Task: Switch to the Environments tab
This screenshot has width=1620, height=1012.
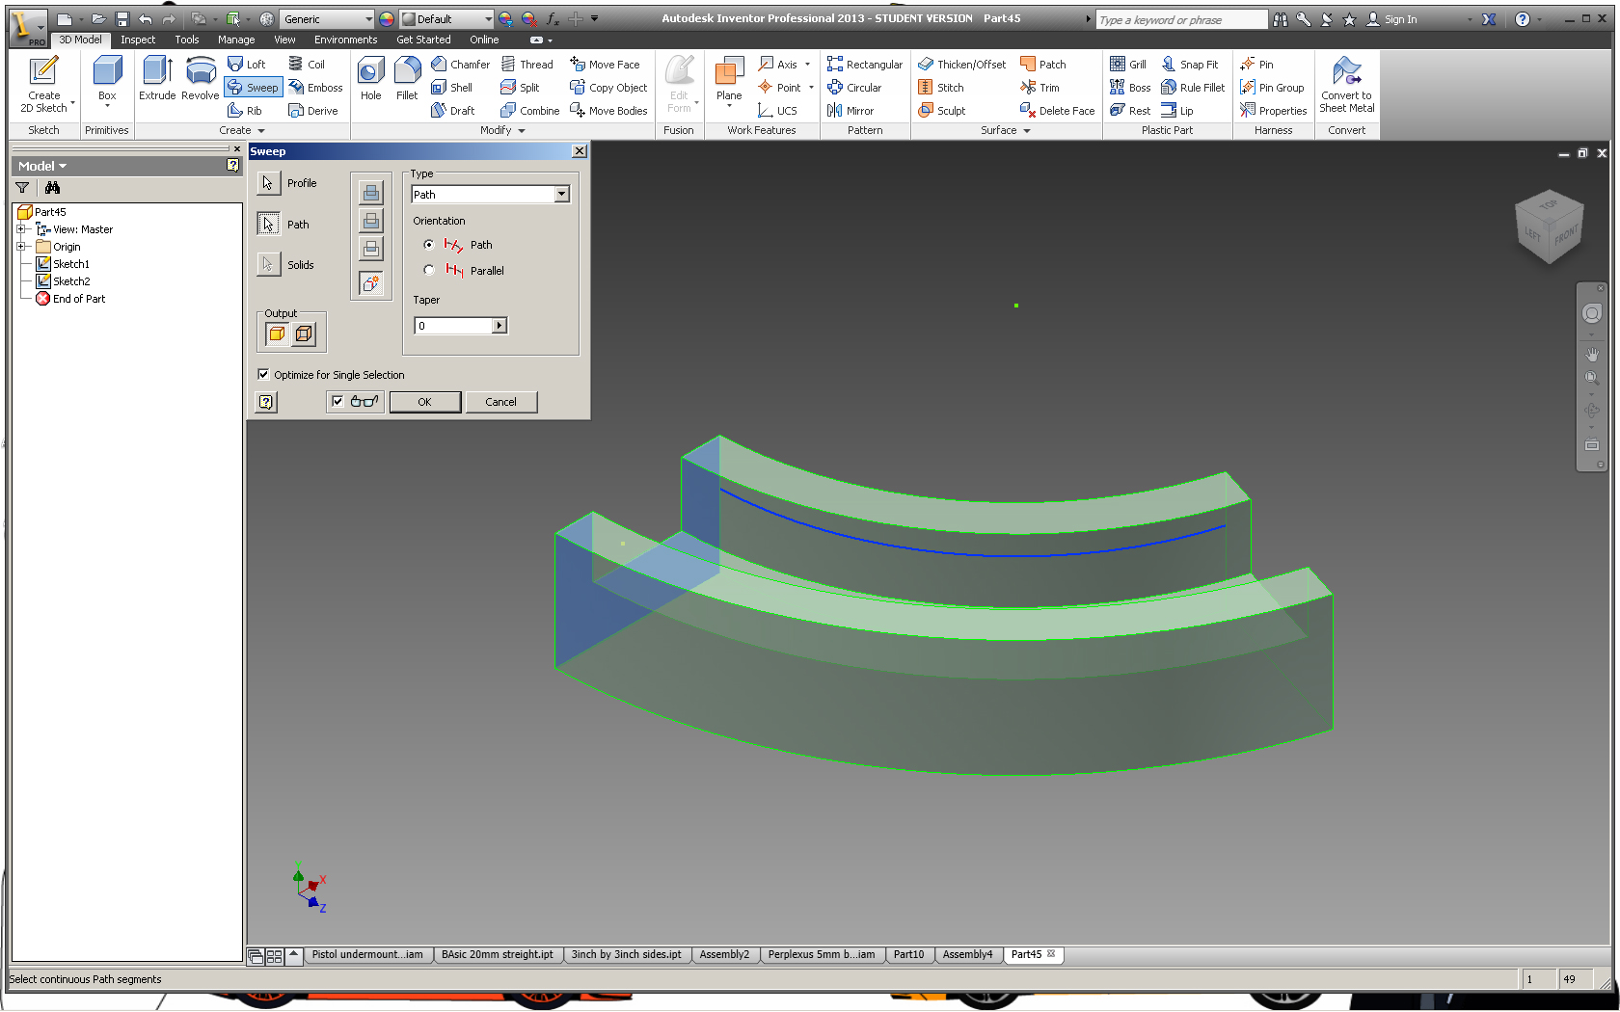Action: (x=345, y=40)
